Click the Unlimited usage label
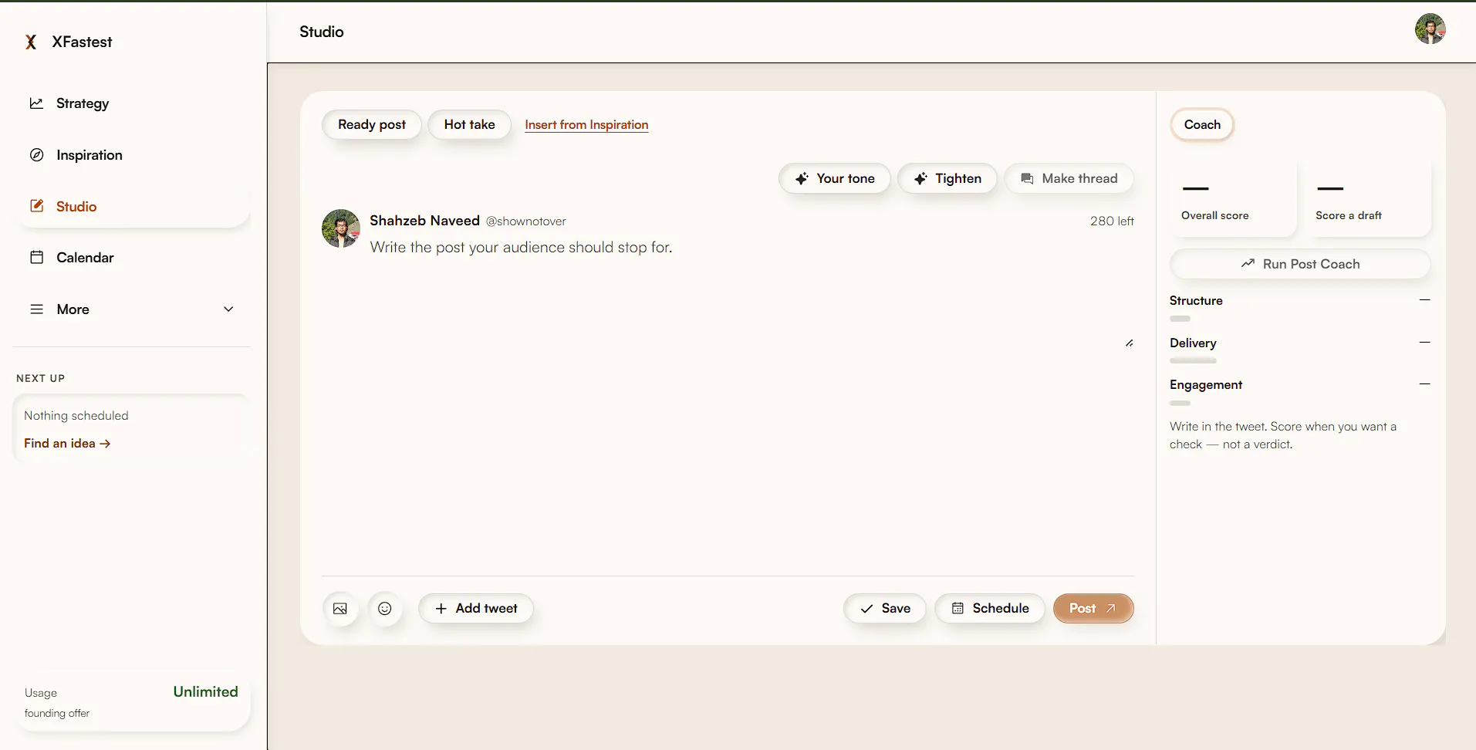This screenshot has height=750, width=1476. pos(205,692)
